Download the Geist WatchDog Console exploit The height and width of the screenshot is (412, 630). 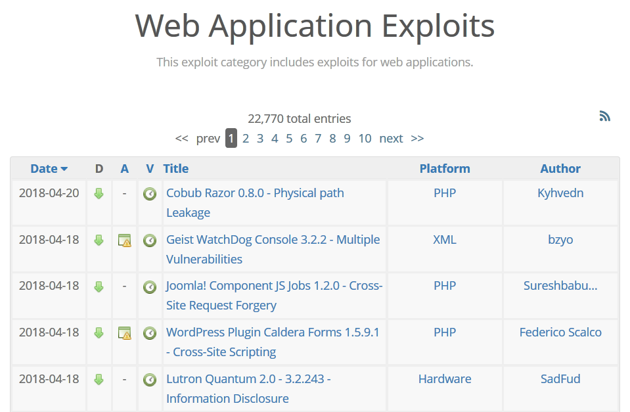99,240
